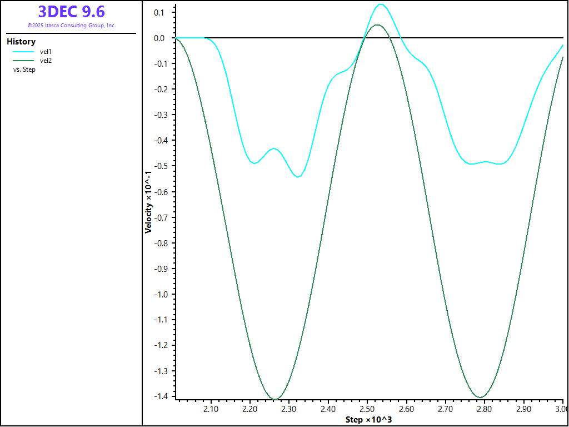Click the 3DEC 9.6 title text
Screen dimensions: 569x427
71,12
